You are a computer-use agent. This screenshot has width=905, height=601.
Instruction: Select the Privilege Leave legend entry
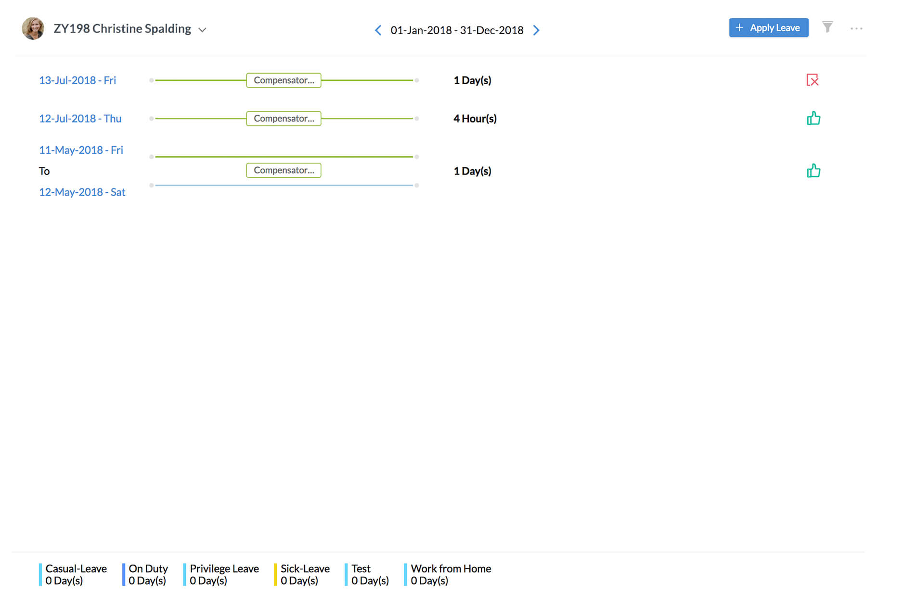point(223,574)
